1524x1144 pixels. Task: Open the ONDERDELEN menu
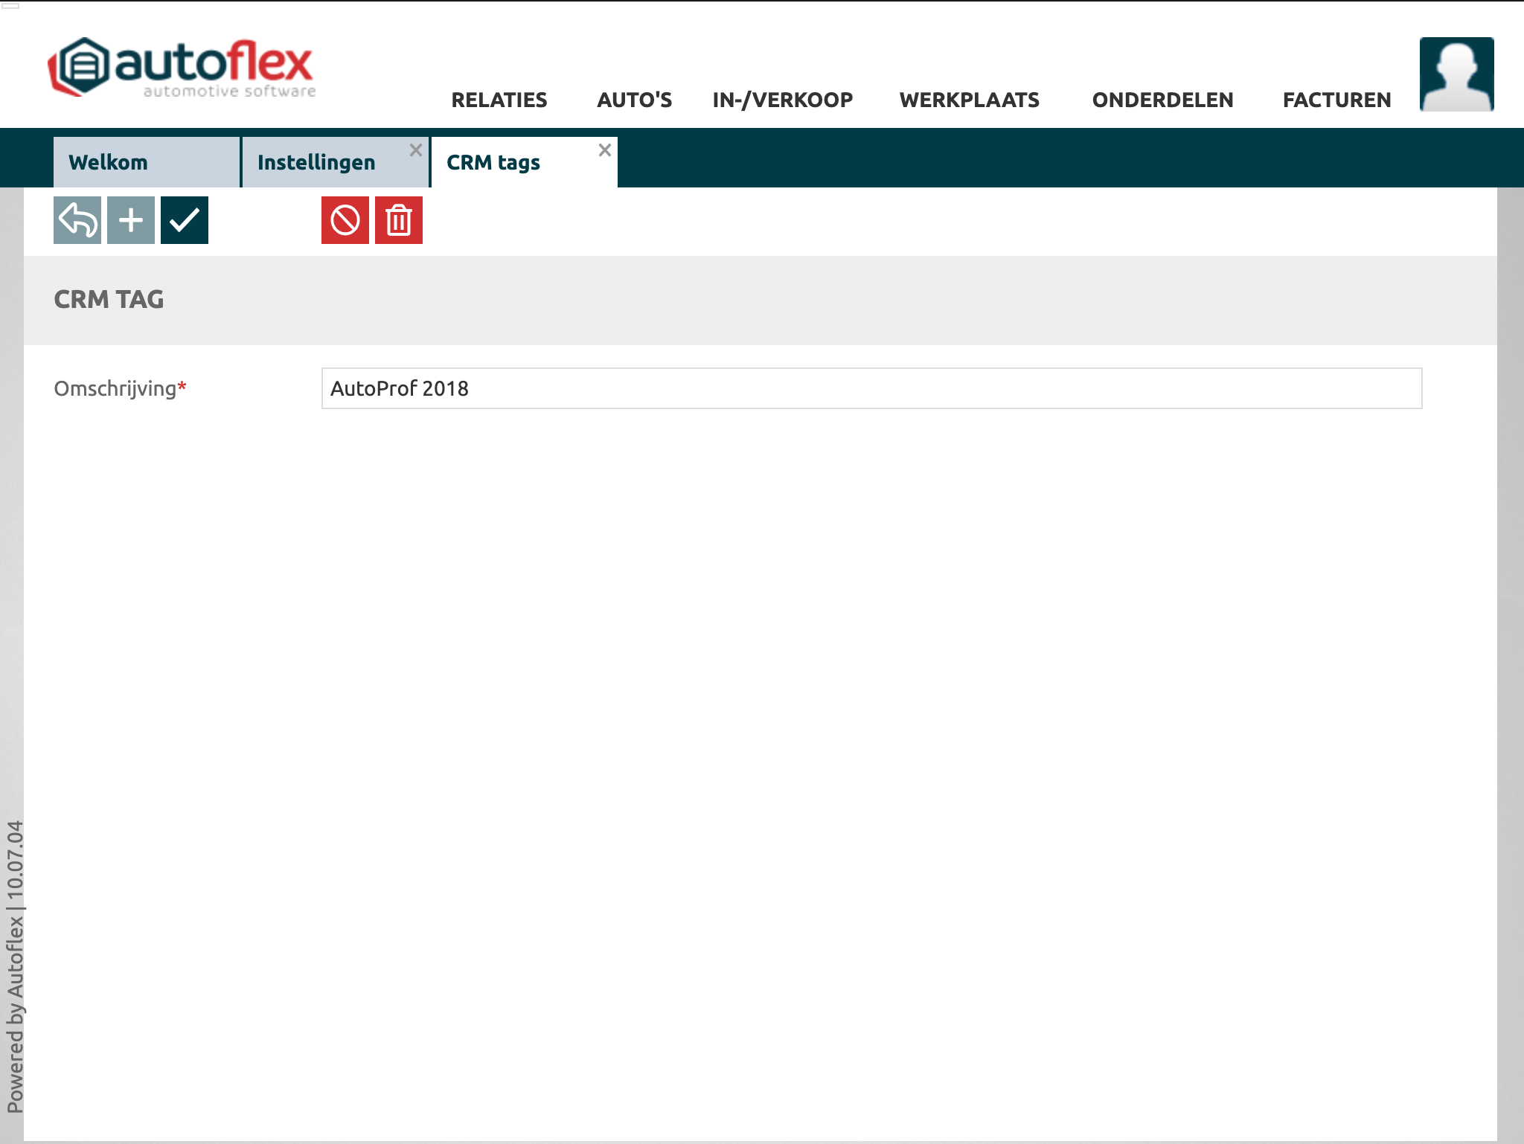(x=1162, y=100)
